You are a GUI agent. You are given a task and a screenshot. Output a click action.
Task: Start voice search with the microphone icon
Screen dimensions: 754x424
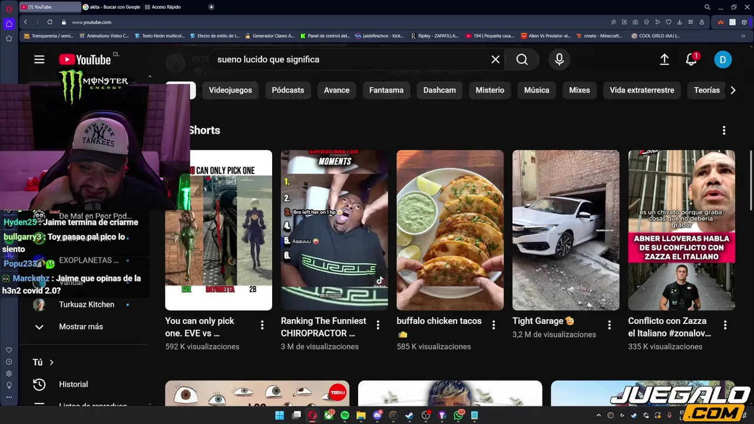click(559, 59)
